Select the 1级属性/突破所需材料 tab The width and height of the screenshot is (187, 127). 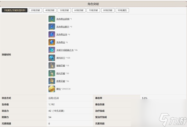(15, 10)
